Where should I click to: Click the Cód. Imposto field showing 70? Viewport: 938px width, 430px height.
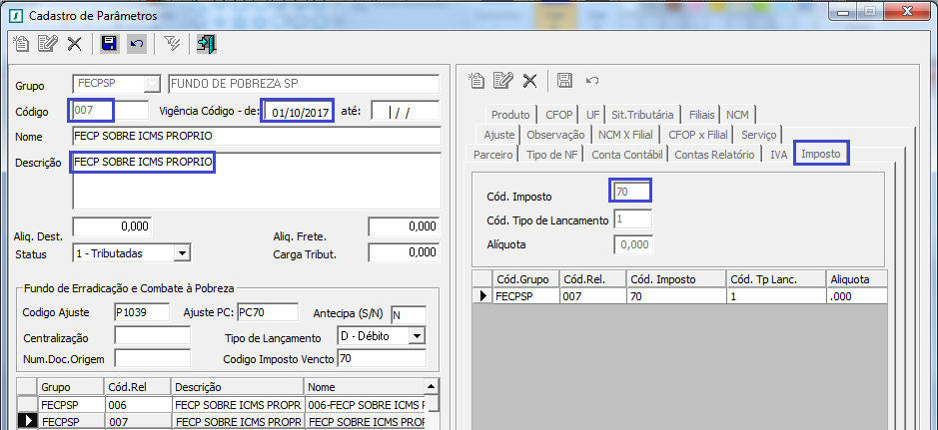coord(630,192)
